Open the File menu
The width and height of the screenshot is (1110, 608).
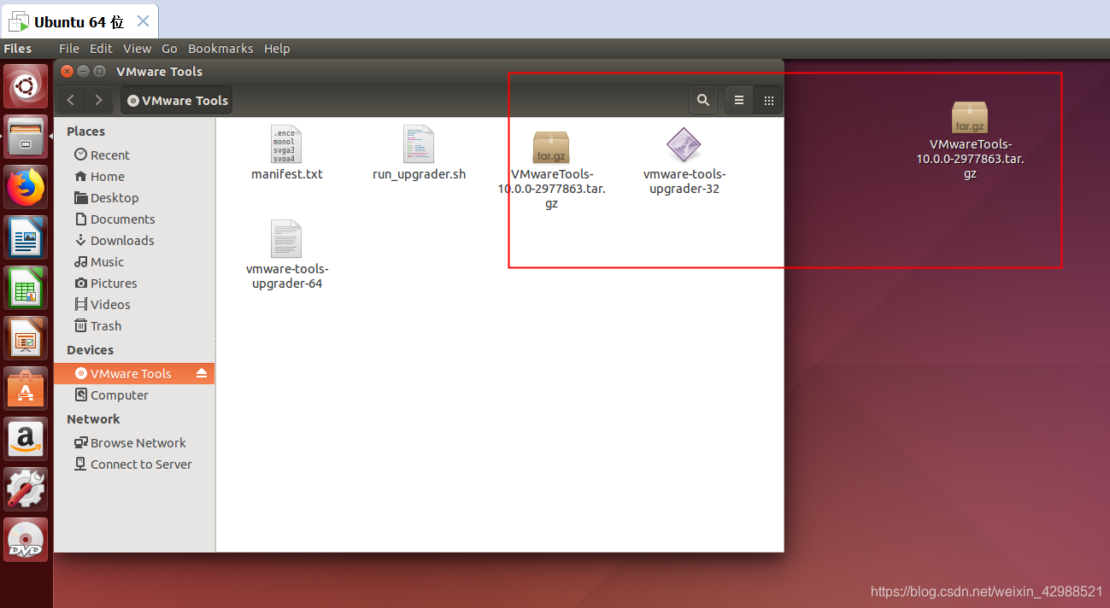tap(69, 49)
